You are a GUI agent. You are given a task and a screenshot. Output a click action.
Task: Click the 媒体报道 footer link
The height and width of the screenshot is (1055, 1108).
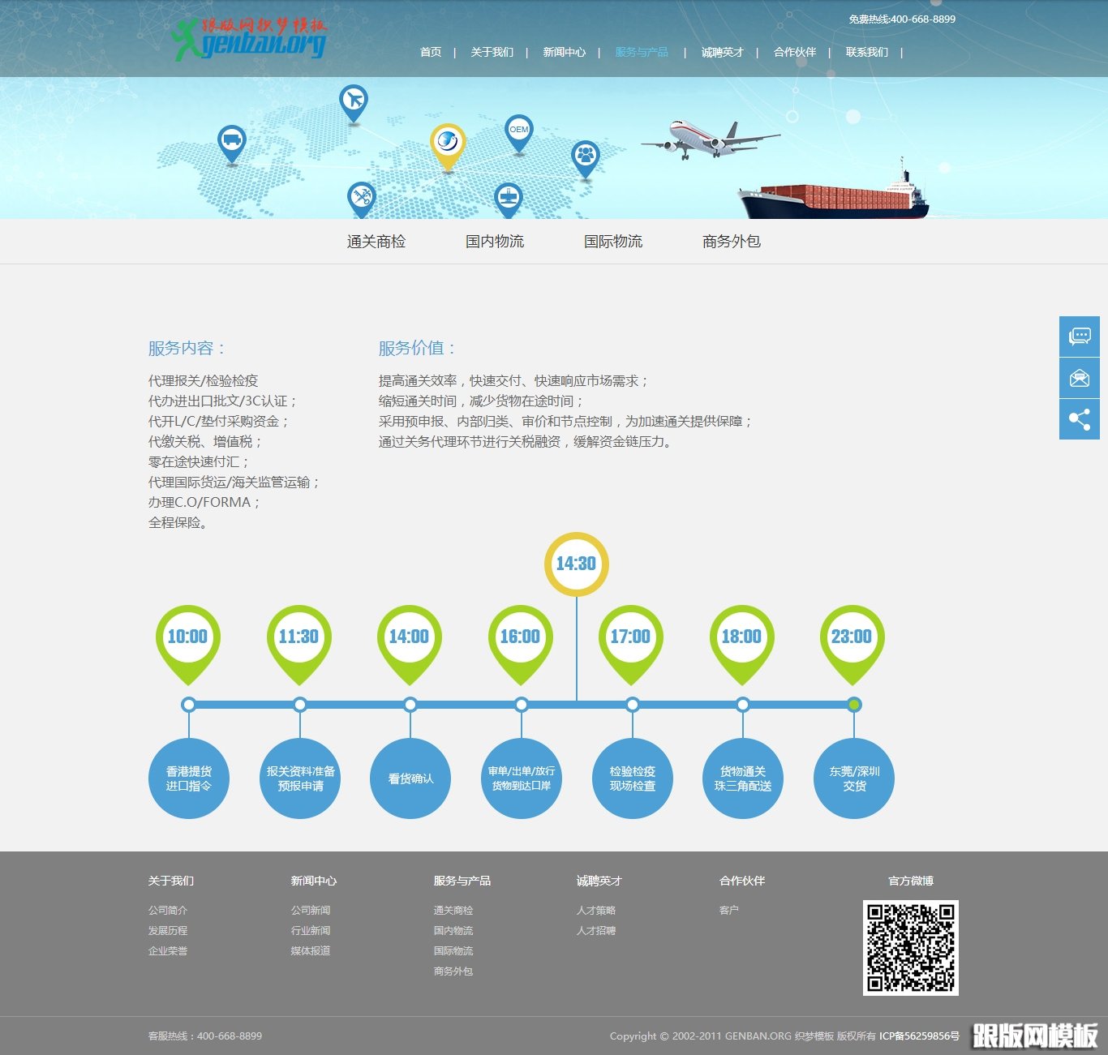pos(311,951)
